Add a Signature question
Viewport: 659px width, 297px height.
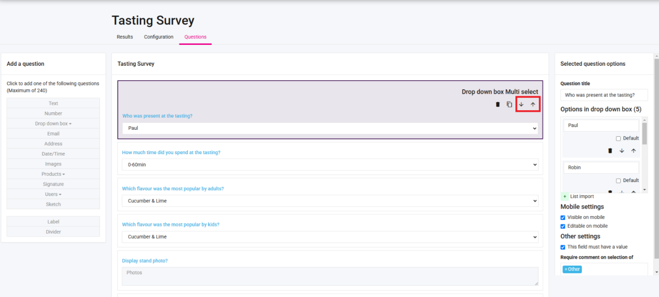(53, 184)
